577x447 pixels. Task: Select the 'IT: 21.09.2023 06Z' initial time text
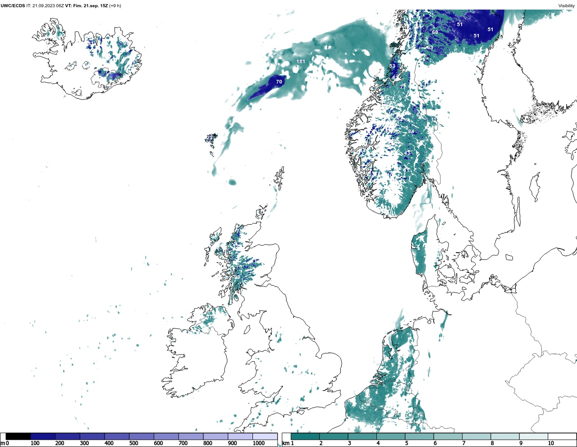45,6
